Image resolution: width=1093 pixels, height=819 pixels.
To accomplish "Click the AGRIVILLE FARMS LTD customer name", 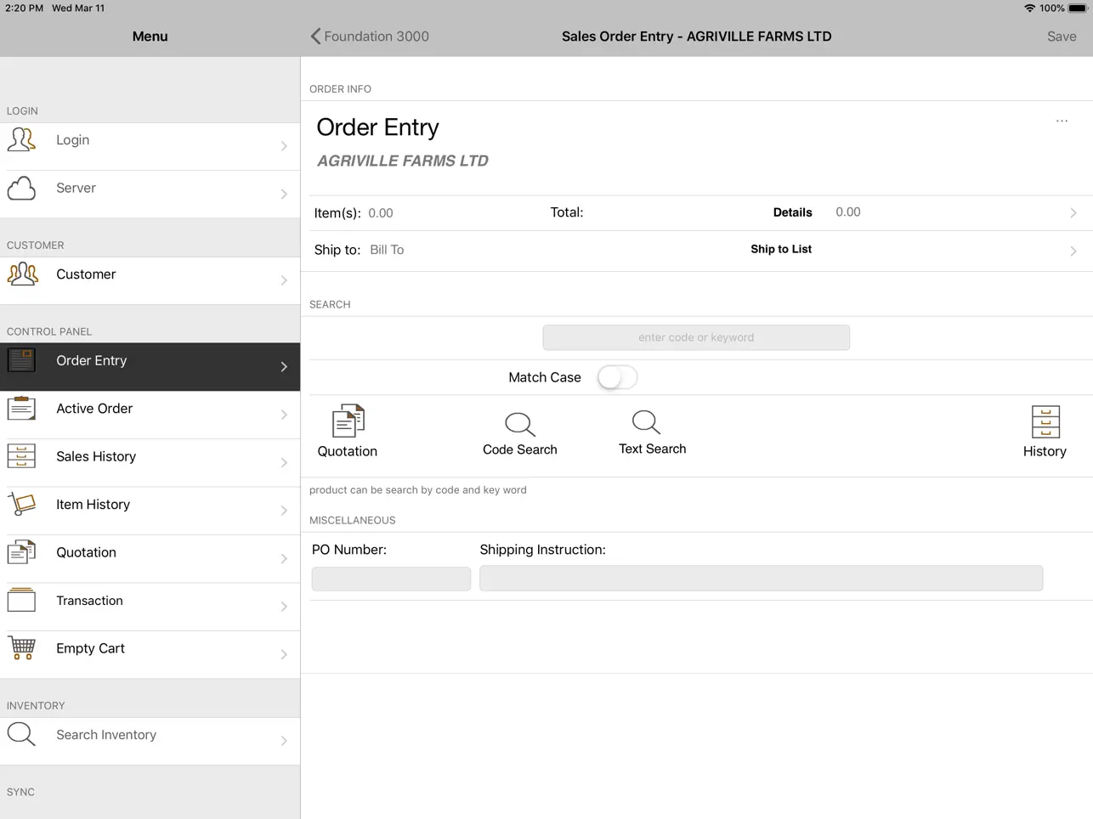I will (x=403, y=161).
